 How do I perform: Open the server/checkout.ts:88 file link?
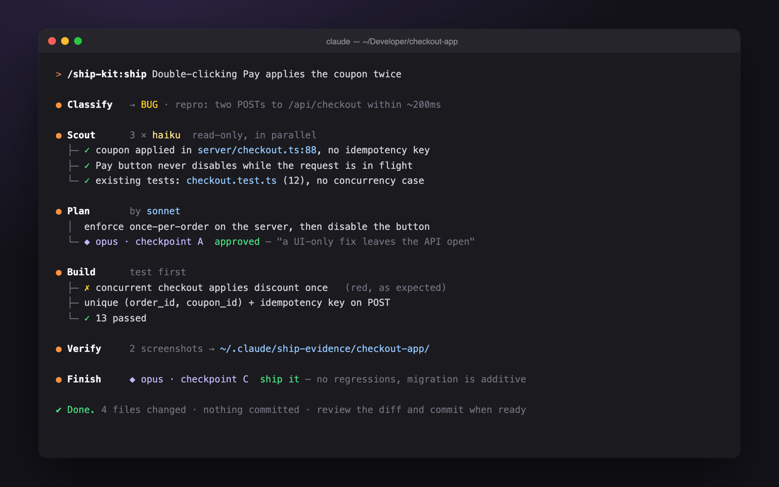coord(257,150)
